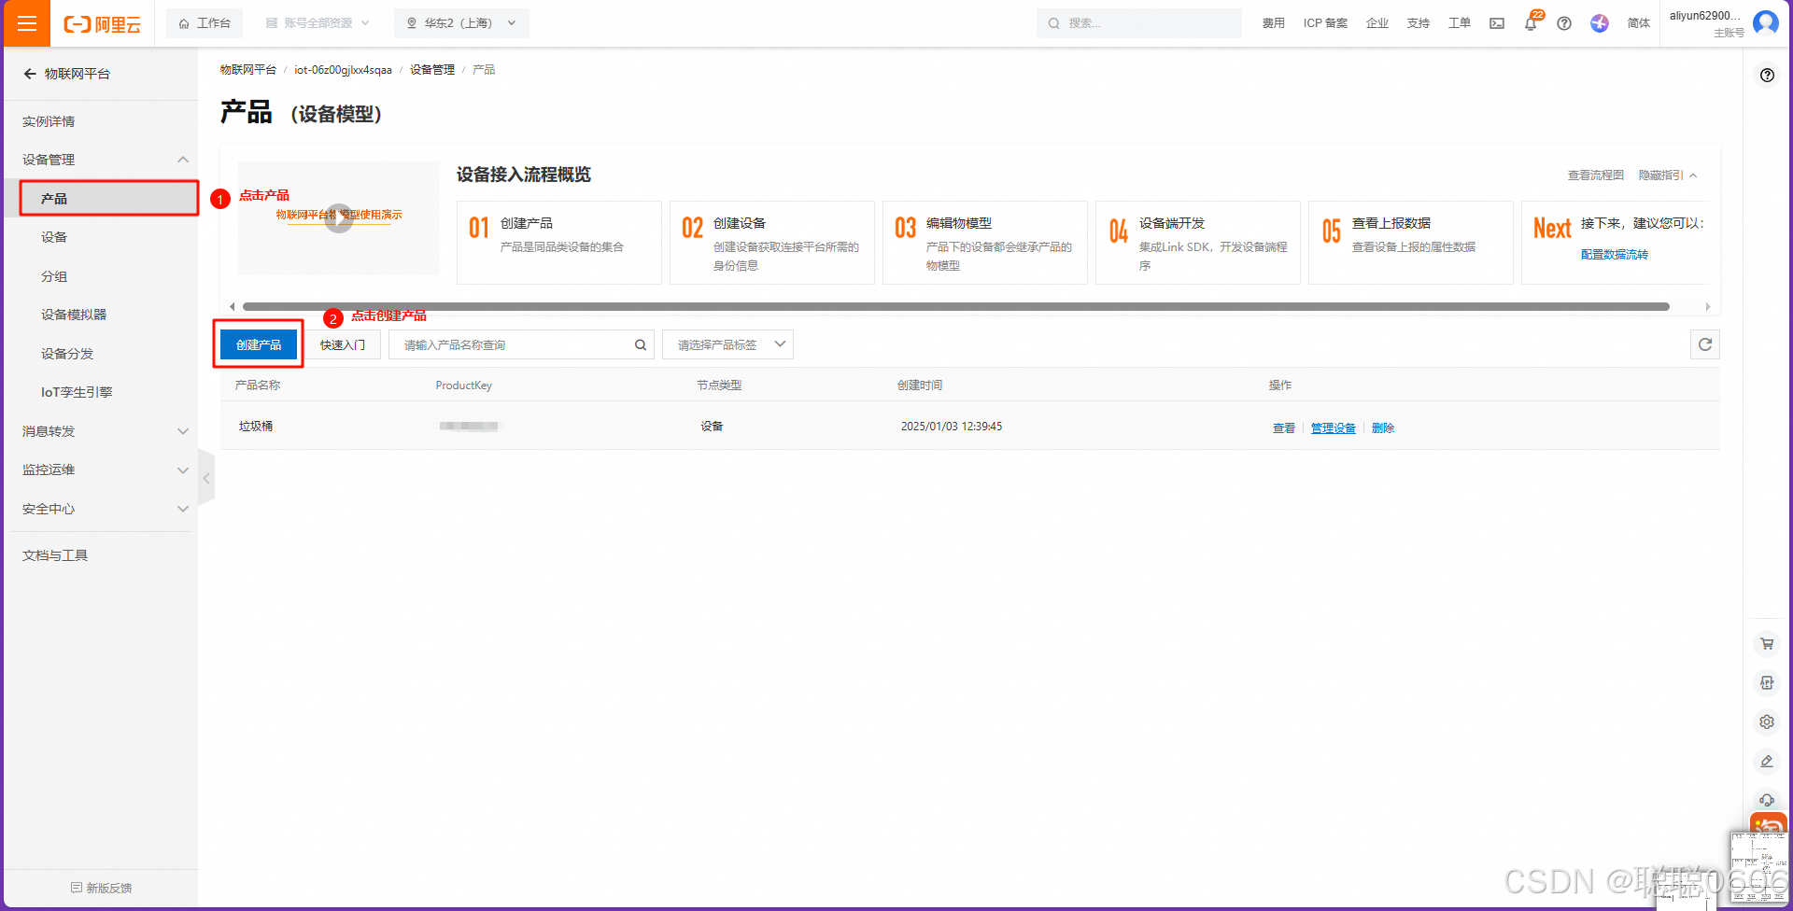This screenshot has height=911, width=1793.
Task: Open the 请选择产品标签 tag dropdown
Action: click(x=728, y=344)
